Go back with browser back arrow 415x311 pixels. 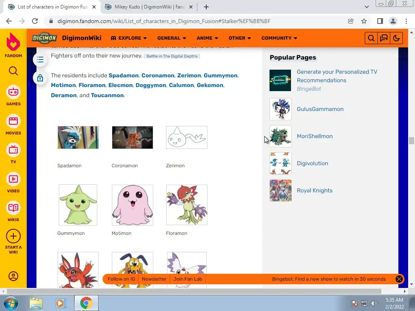(9, 21)
